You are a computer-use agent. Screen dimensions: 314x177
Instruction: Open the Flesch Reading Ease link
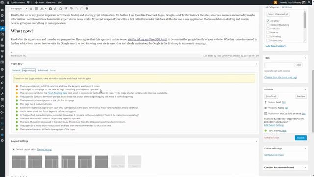(57, 93)
